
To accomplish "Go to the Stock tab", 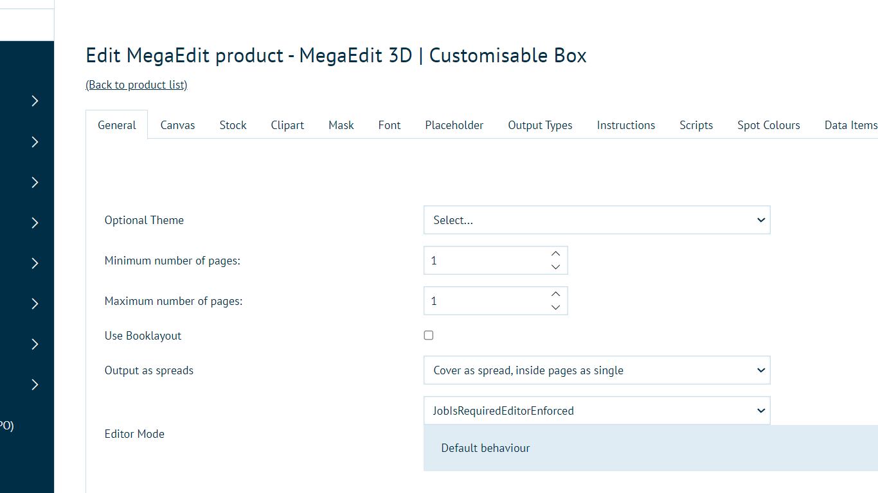I will (x=233, y=125).
